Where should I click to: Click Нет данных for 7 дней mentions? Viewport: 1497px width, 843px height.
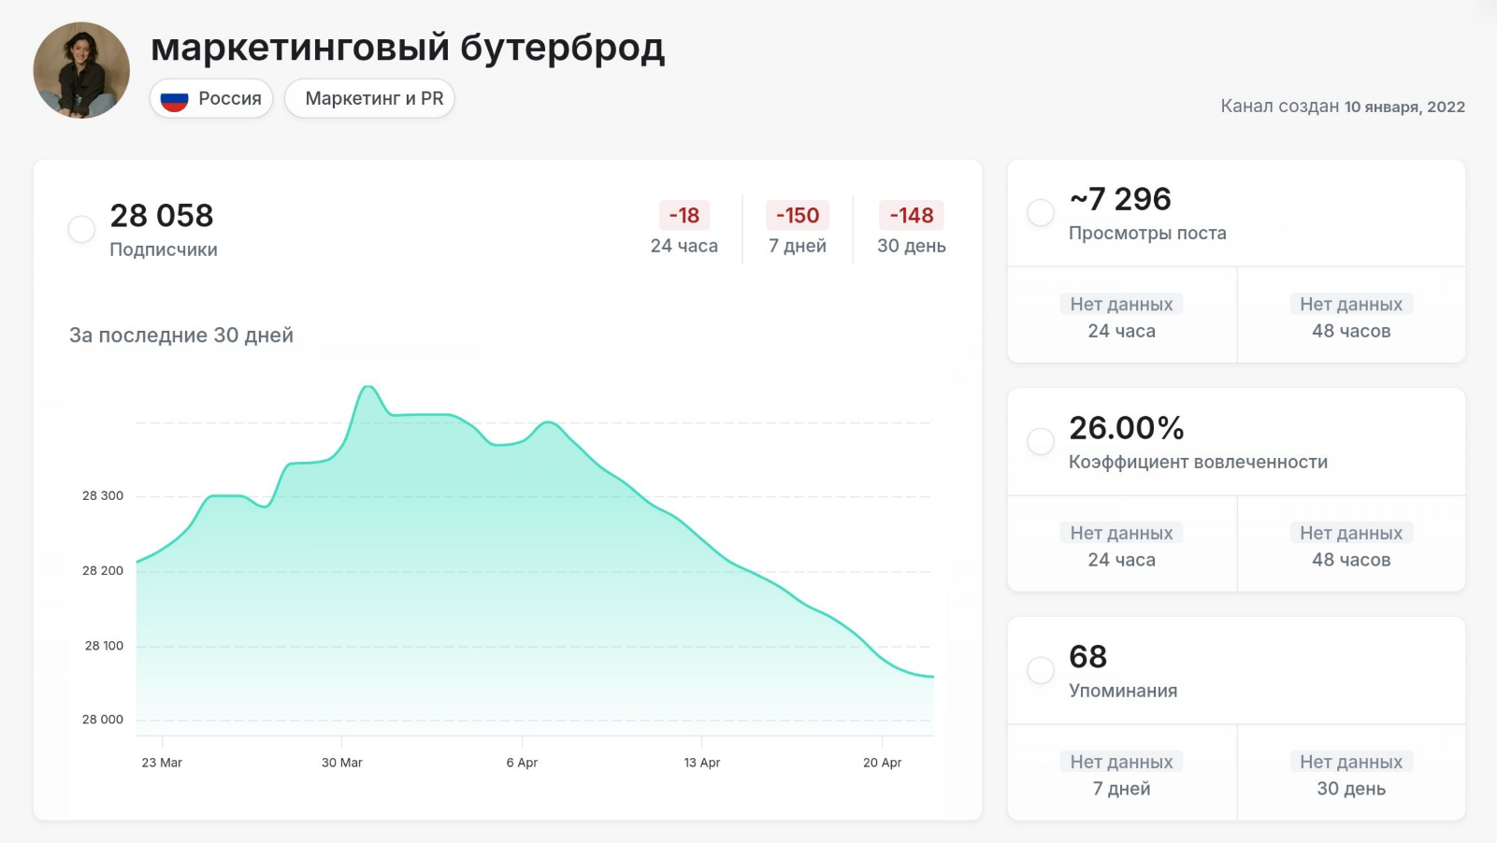click(x=1121, y=761)
